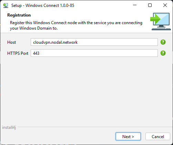Minimize the Setup window
Screen dimensions: 173x145
click(x=135, y=5)
